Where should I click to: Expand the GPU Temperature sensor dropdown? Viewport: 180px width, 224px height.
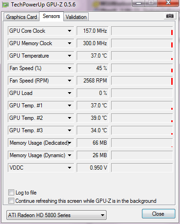pyautogui.click(x=69, y=56)
